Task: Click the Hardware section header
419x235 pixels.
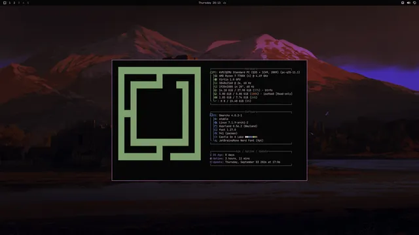Action: pos(251,69)
